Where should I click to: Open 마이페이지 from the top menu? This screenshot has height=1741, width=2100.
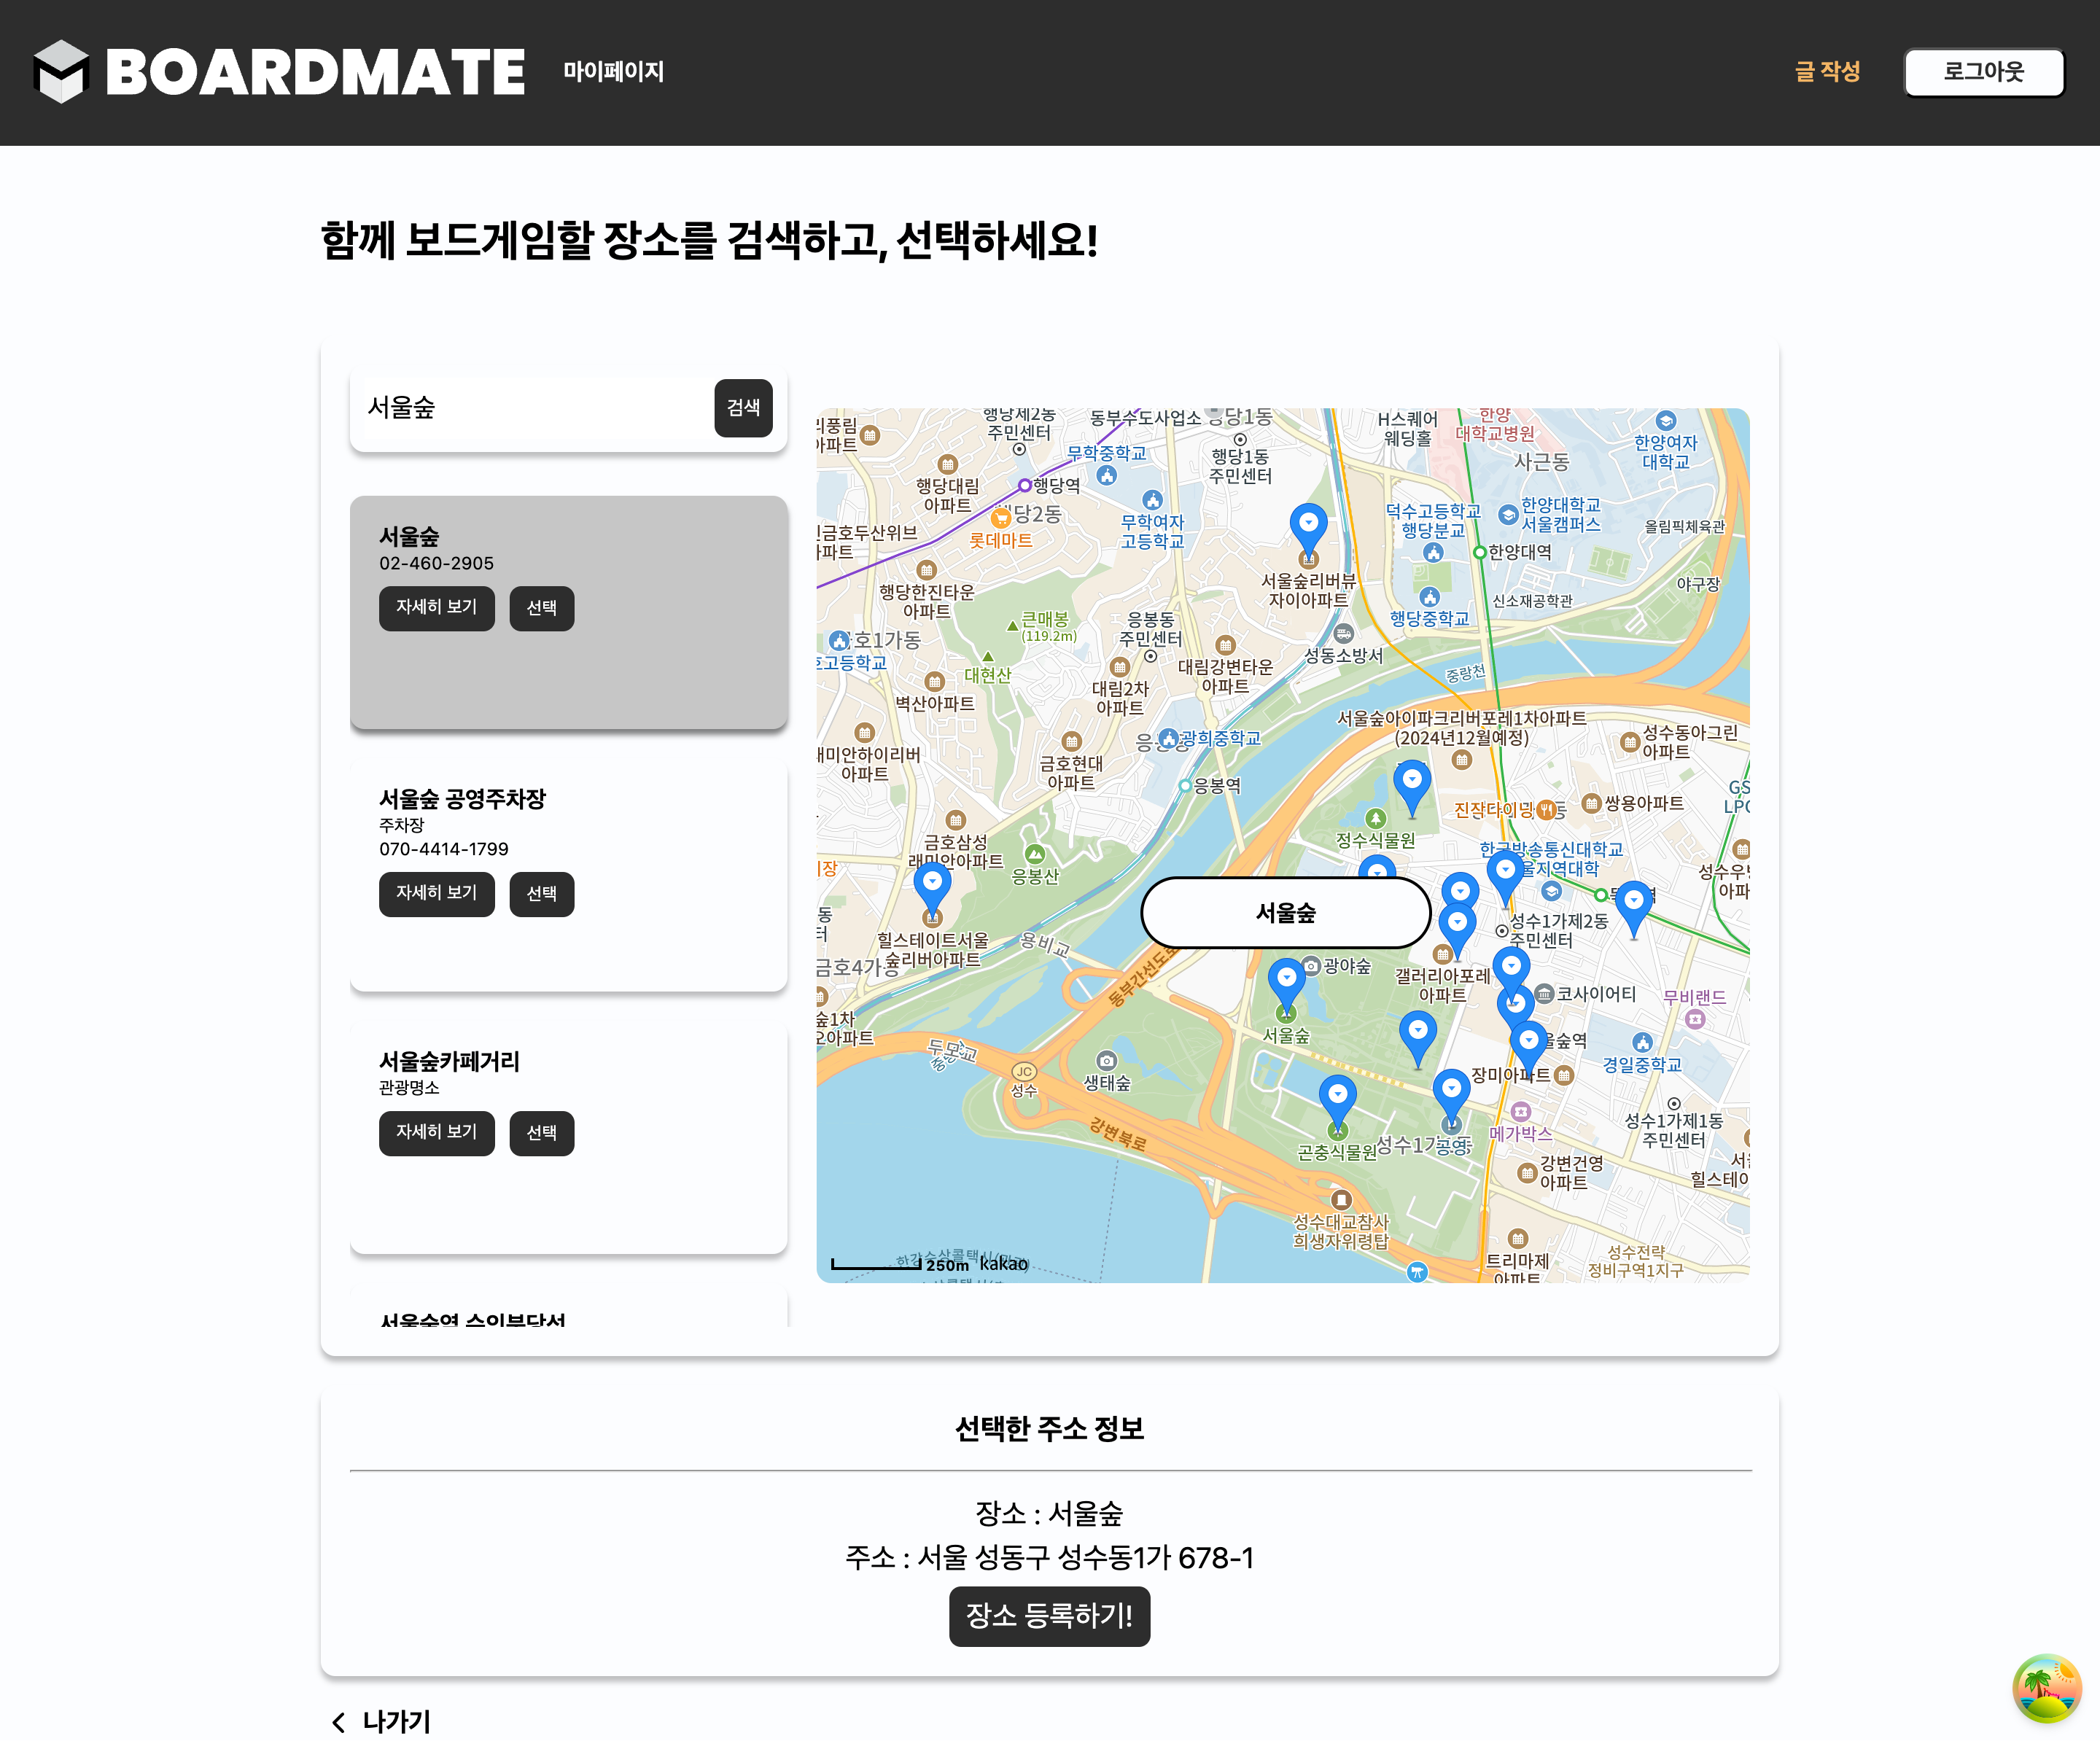612,71
